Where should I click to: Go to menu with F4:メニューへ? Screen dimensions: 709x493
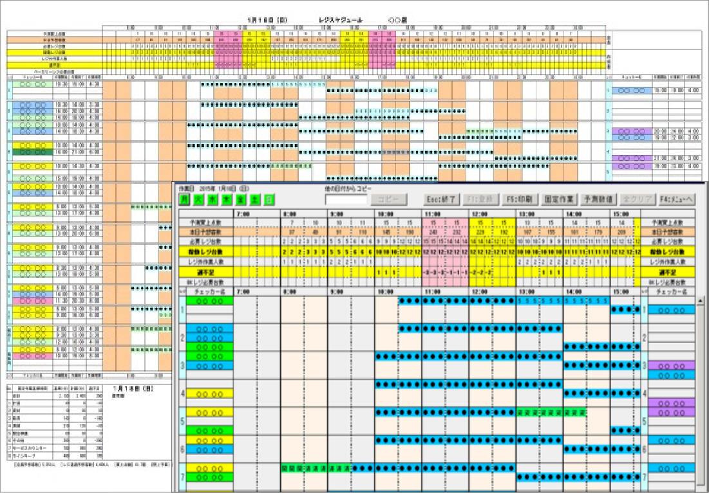coord(676,199)
